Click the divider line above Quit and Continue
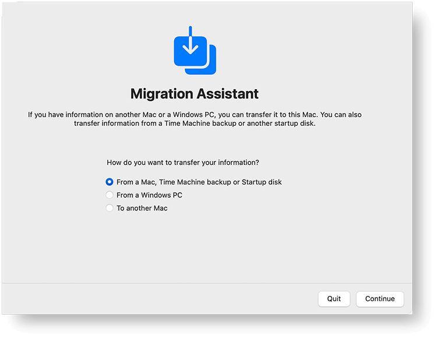The image size is (437, 339). (x=207, y=283)
